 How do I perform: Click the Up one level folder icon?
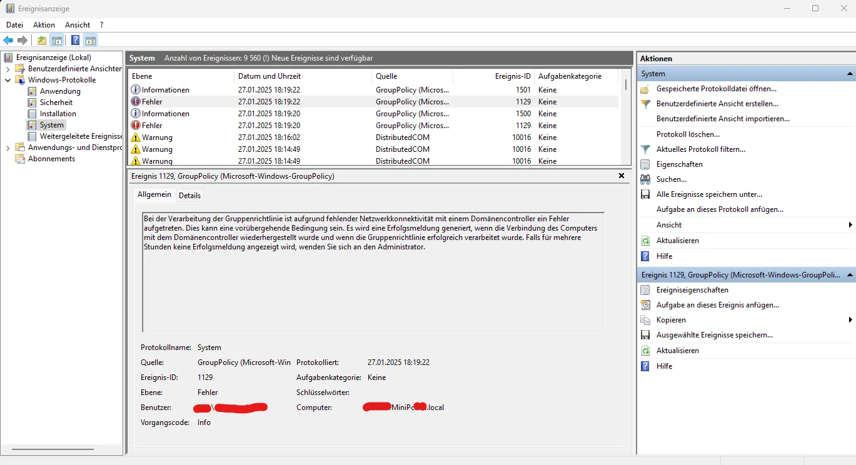click(x=42, y=41)
